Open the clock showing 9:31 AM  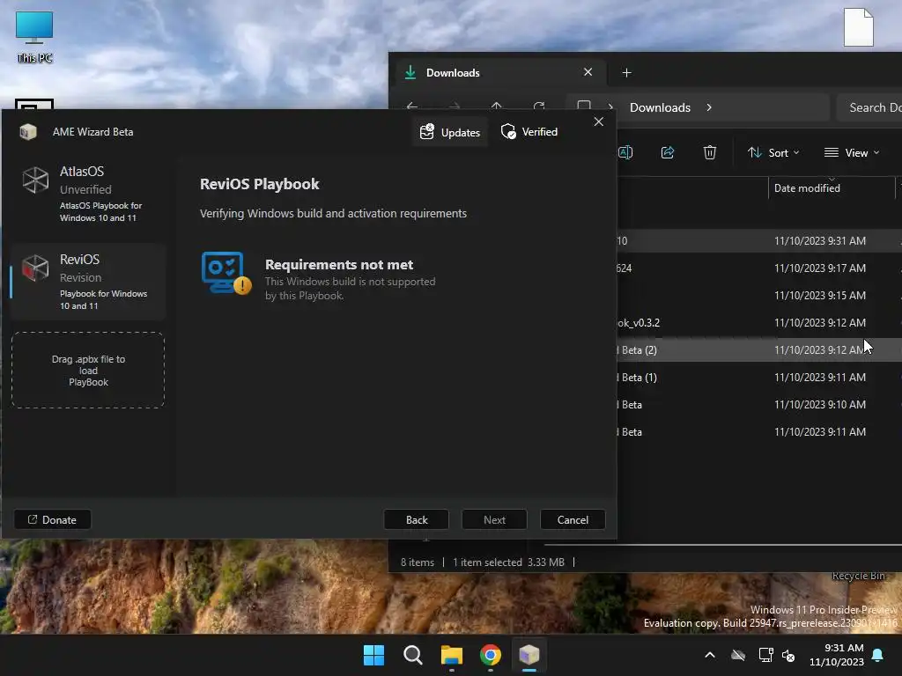pyautogui.click(x=837, y=655)
